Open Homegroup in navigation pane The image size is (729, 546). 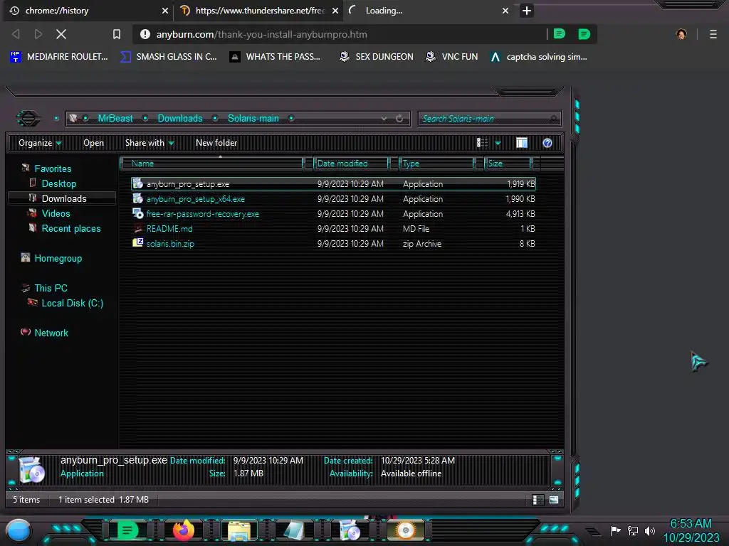coord(58,259)
